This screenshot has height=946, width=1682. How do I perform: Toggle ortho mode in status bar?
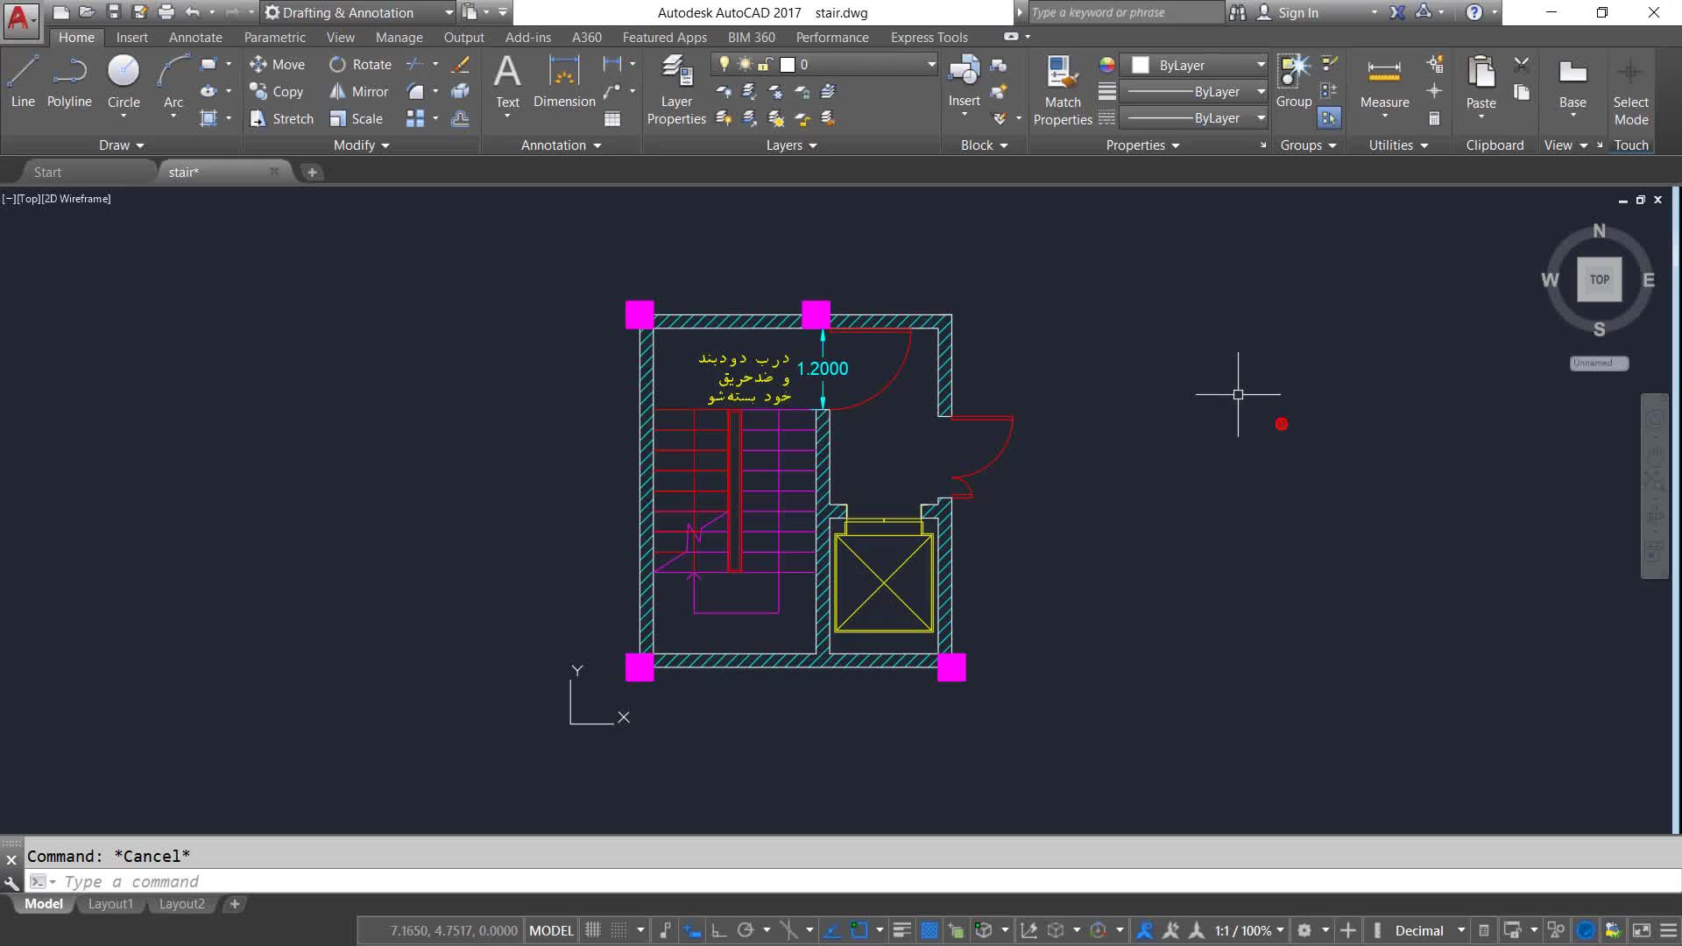tap(718, 930)
